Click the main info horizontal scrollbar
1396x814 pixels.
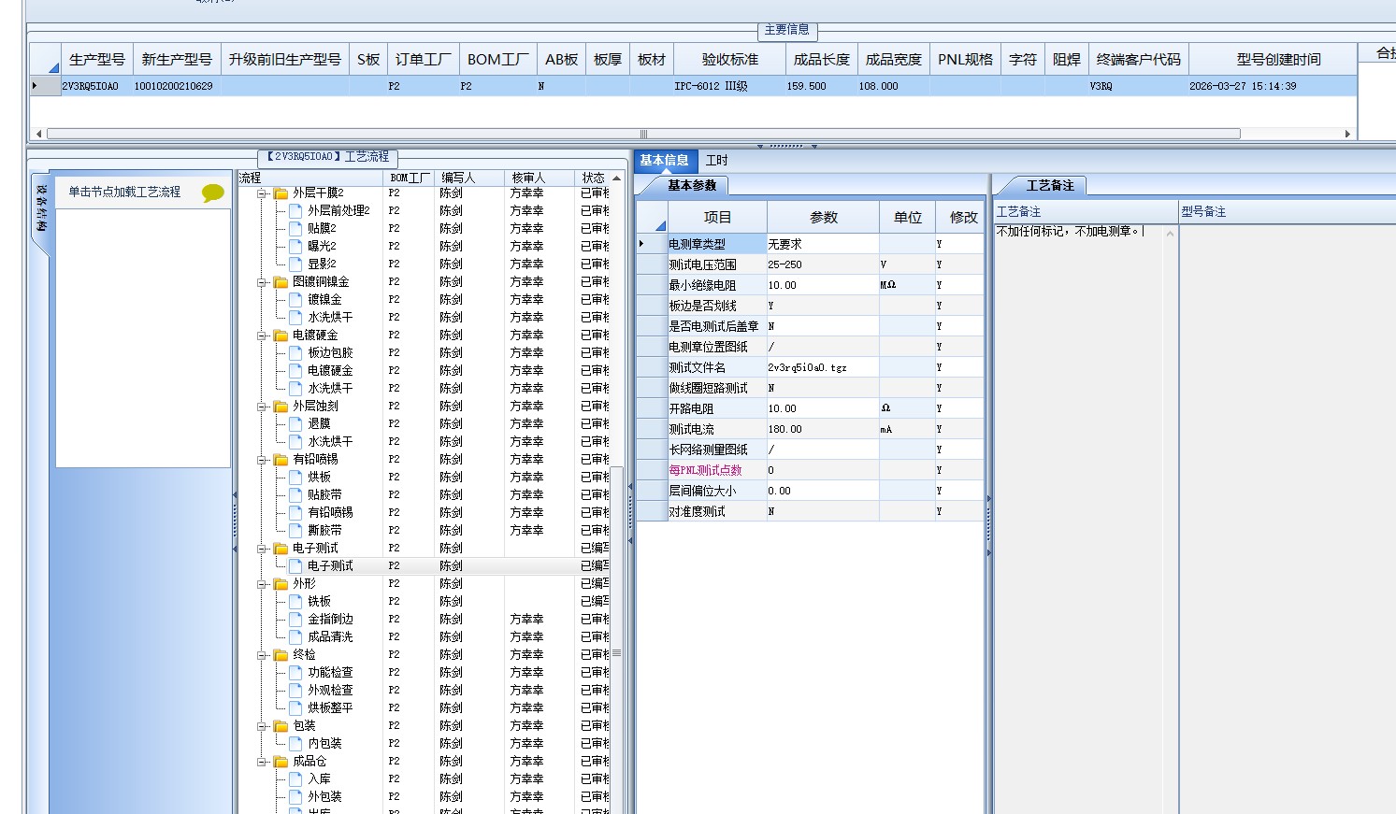pyautogui.click(x=643, y=134)
